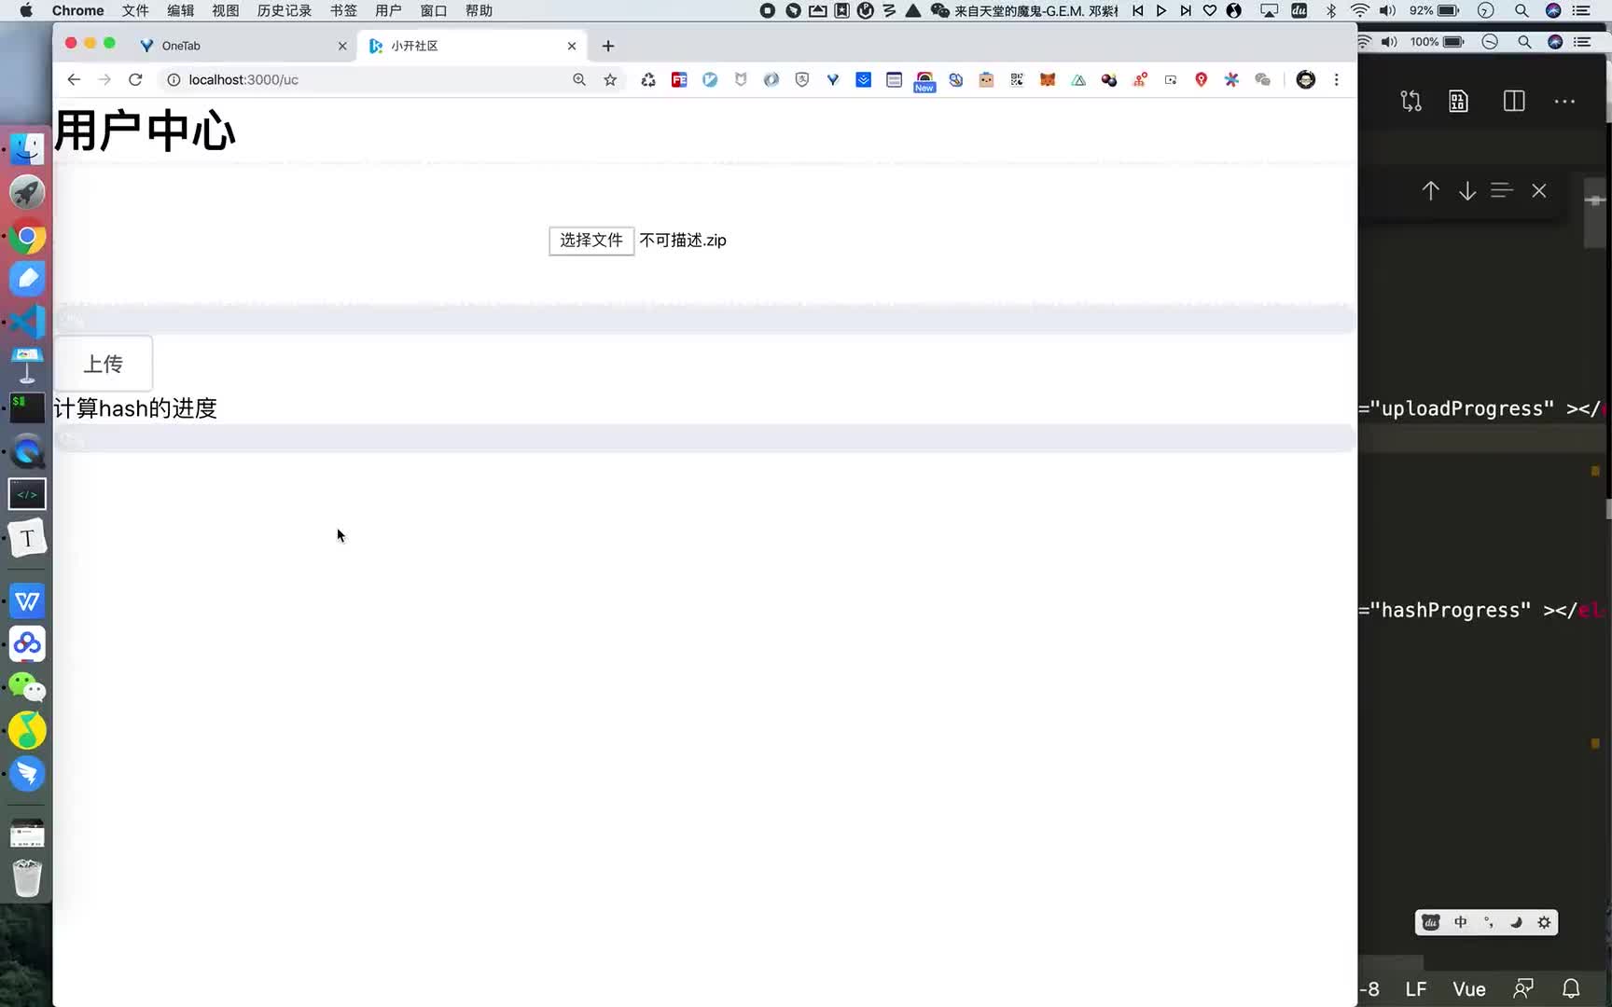Change the Vue language mode in status bar
Image resolution: width=1612 pixels, height=1007 pixels.
coord(1469,989)
